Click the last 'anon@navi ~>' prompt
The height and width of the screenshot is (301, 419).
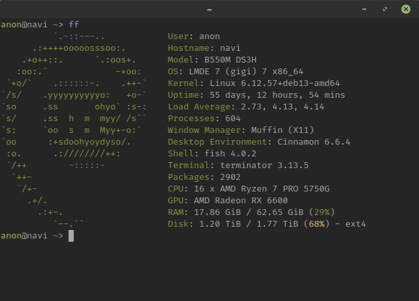32,236
